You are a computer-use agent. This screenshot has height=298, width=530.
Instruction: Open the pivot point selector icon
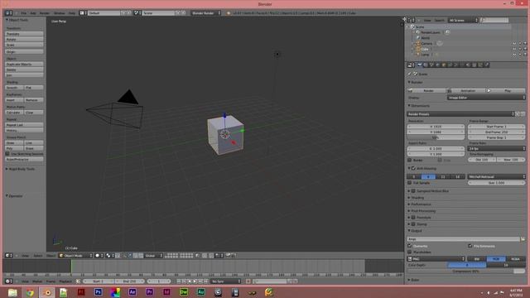point(109,256)
